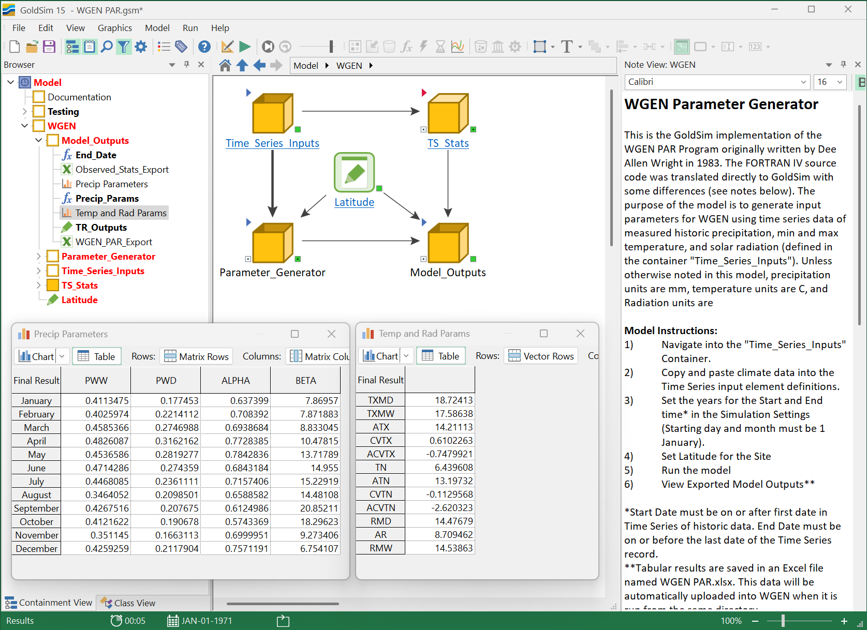Pin the Note View pane pushpin

pyautogui.click(x=844, y=65)
